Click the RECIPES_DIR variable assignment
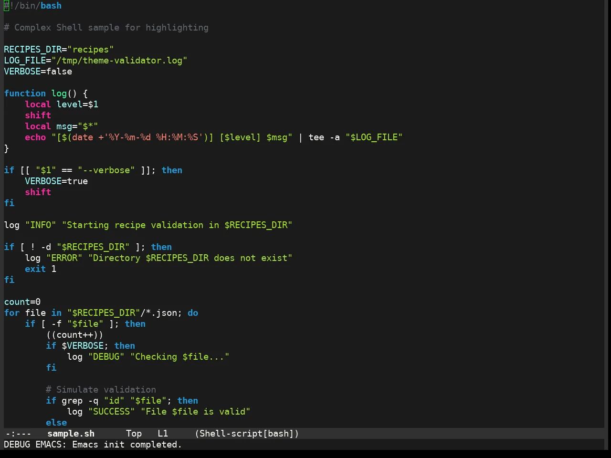This screenshot has width=611, height=458. (59, 50)
